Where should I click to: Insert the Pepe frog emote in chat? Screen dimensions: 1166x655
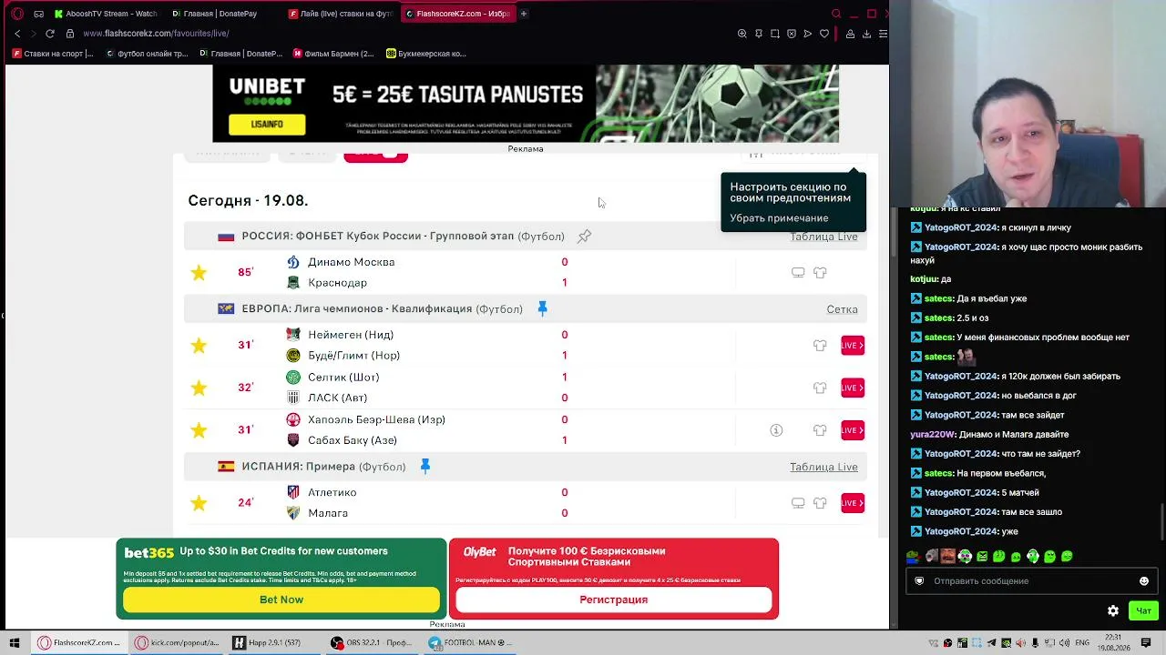point(914,556)
